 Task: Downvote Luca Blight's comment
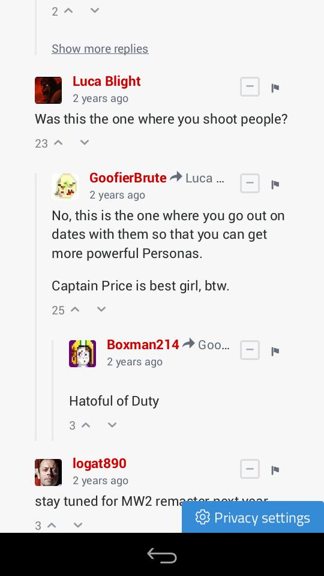[x=85, y=143]
